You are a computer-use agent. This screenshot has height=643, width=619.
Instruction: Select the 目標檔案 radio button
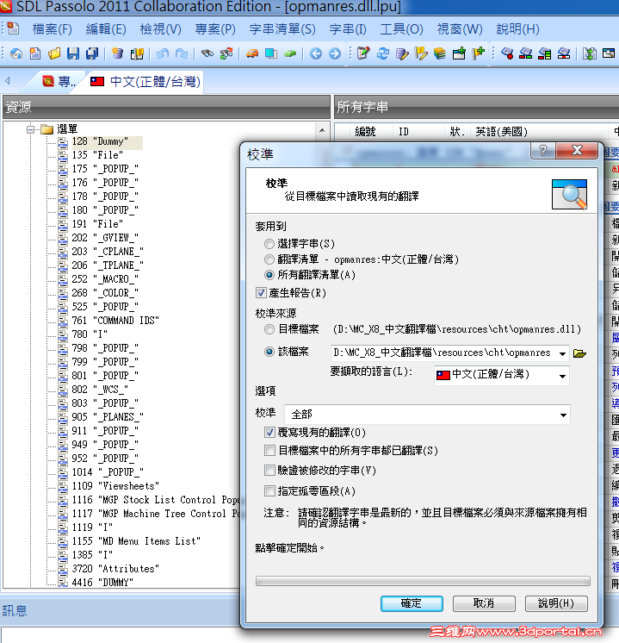click(x=269, y=329)
